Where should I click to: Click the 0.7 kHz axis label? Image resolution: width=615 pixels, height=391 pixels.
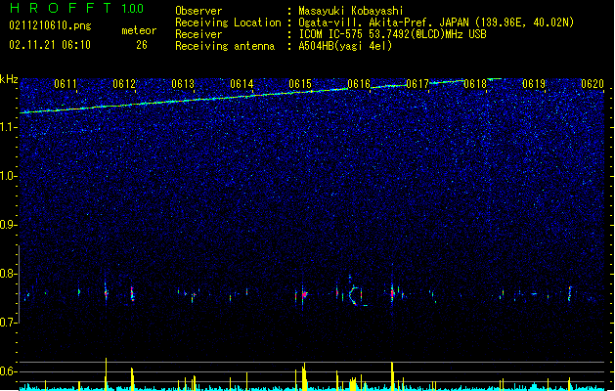click(9, 323)
